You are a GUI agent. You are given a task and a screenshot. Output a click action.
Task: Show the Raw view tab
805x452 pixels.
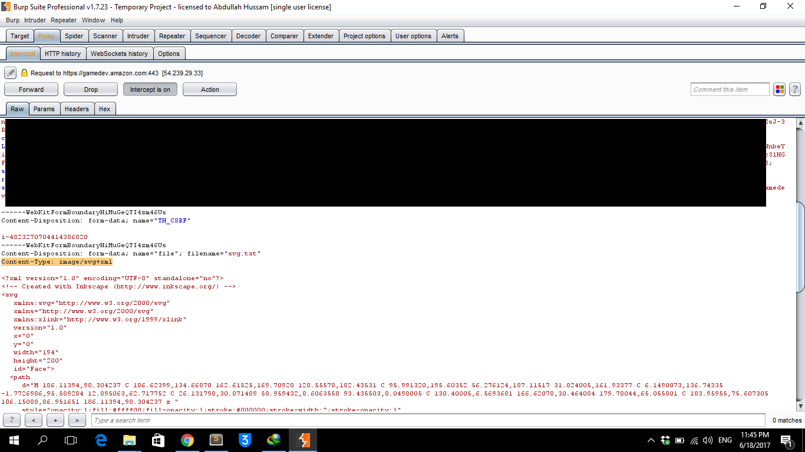(x=17, y=109)
